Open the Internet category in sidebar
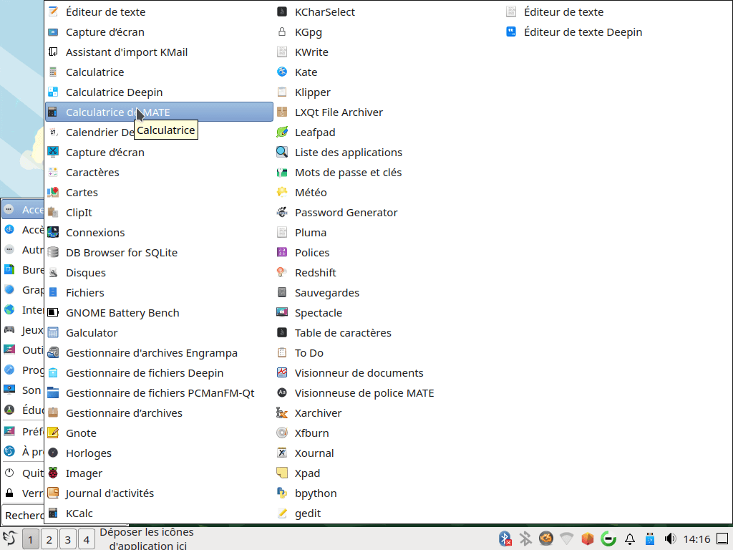This screenshot has height=550, width=733. coord(24,310)
